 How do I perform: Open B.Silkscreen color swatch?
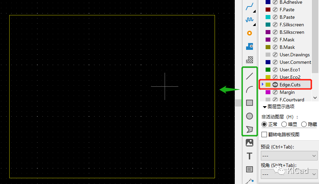[x=268, y=32]
